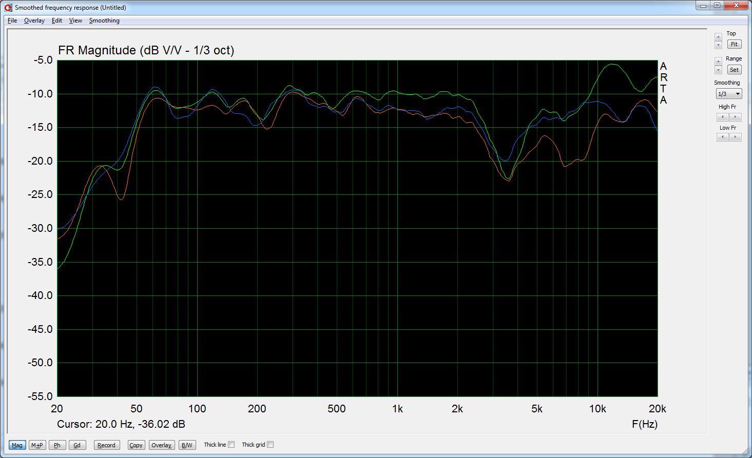Select the Mag view button

click(x=17, y=445)
